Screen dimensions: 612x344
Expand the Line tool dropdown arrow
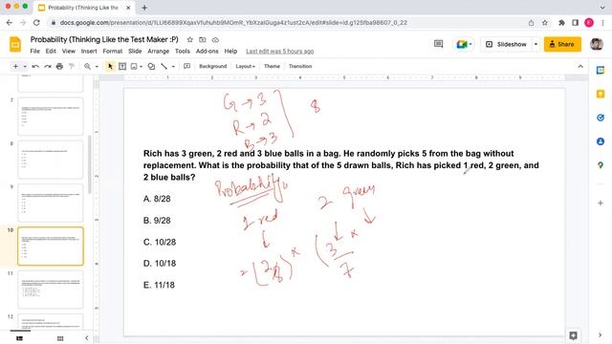(x=173, y=66)
